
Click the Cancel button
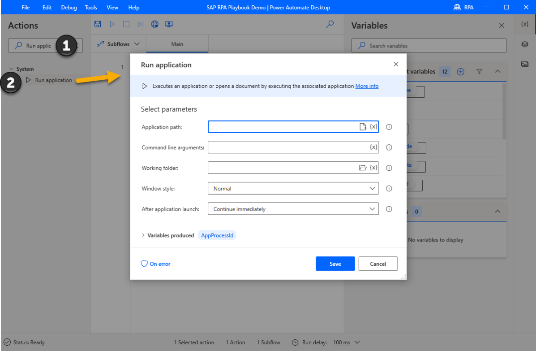point(378,264)
